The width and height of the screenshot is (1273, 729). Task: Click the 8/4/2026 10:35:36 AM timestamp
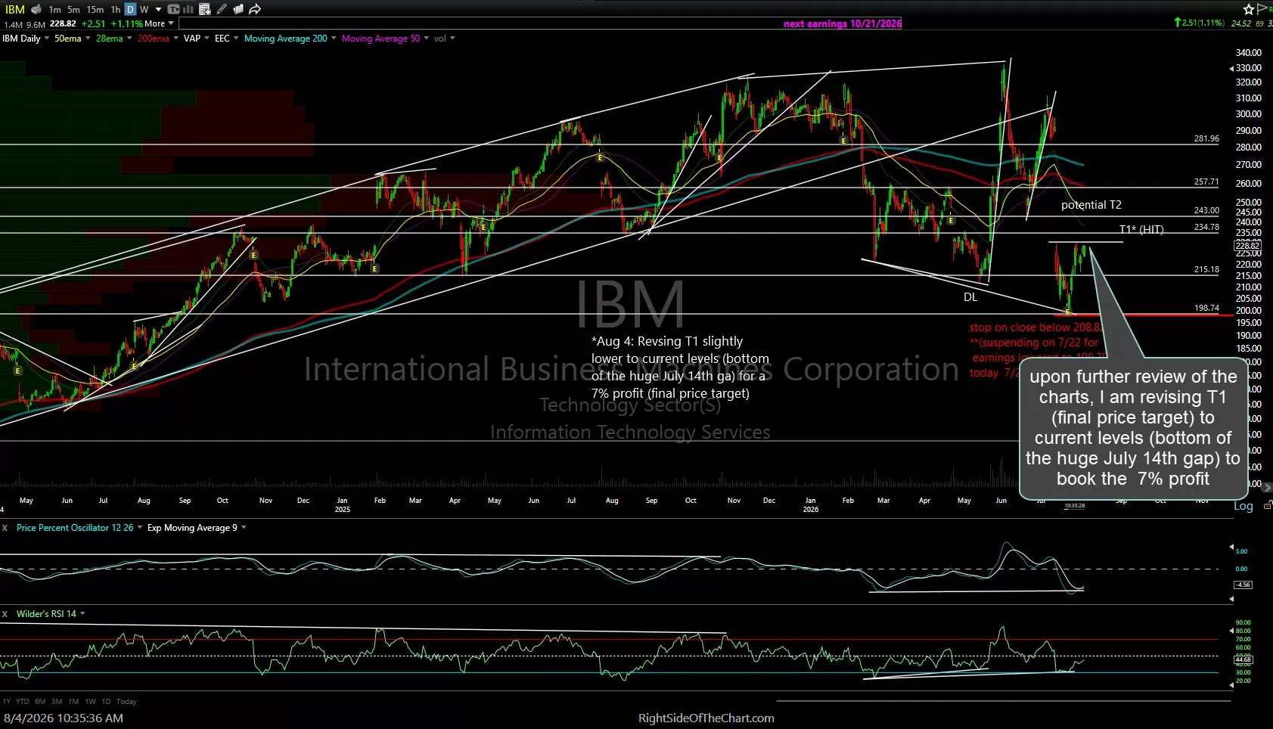pyautogui.click(x=64, y=718)
